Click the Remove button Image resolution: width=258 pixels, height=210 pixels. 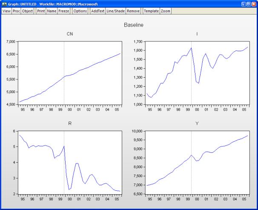click(133, 11)
